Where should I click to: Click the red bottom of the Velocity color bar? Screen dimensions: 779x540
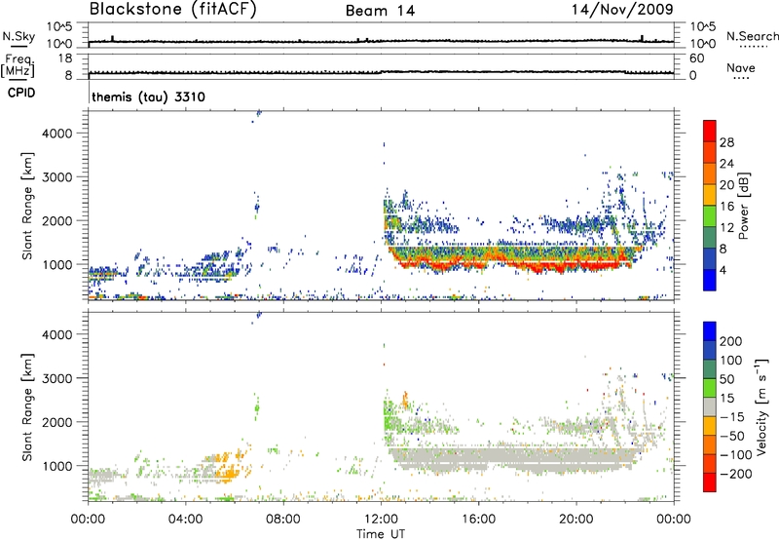[x=710, y=482]
